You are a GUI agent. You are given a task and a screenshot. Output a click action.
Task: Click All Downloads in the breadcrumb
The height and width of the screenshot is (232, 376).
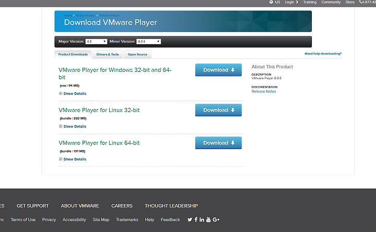[x=85, y=15]
